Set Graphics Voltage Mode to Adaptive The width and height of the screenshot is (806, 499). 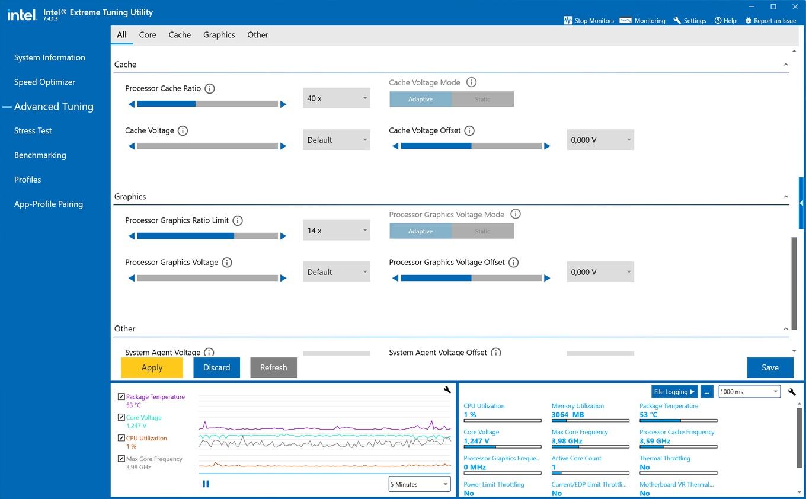(x=420, y=231)
